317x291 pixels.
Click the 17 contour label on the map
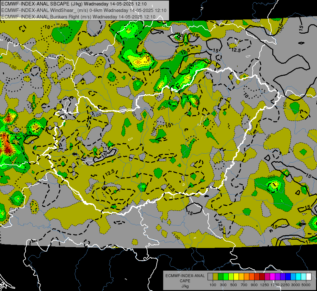[x=308, y=242]
